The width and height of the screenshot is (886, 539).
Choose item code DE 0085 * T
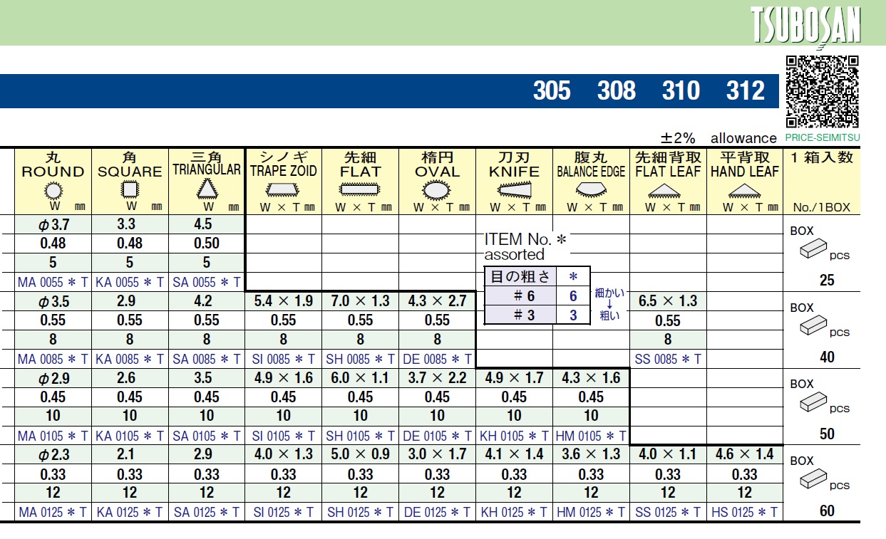(437, 359)
